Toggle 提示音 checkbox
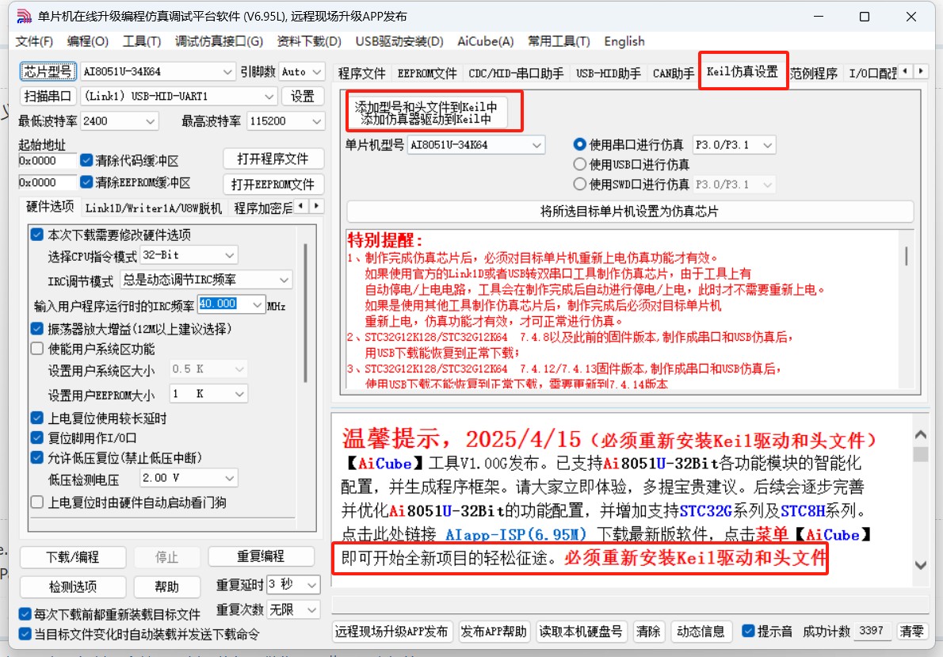 (748, 631)
